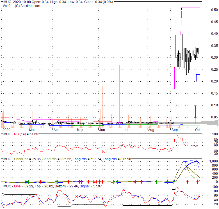The height and width of the screenshot is (209, 219).
Task: Click the '2020' year label on the time axis
Action: 6,130
